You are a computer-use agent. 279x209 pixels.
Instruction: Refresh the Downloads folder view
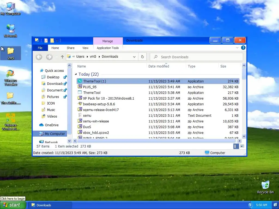click(x=142, y=57)
